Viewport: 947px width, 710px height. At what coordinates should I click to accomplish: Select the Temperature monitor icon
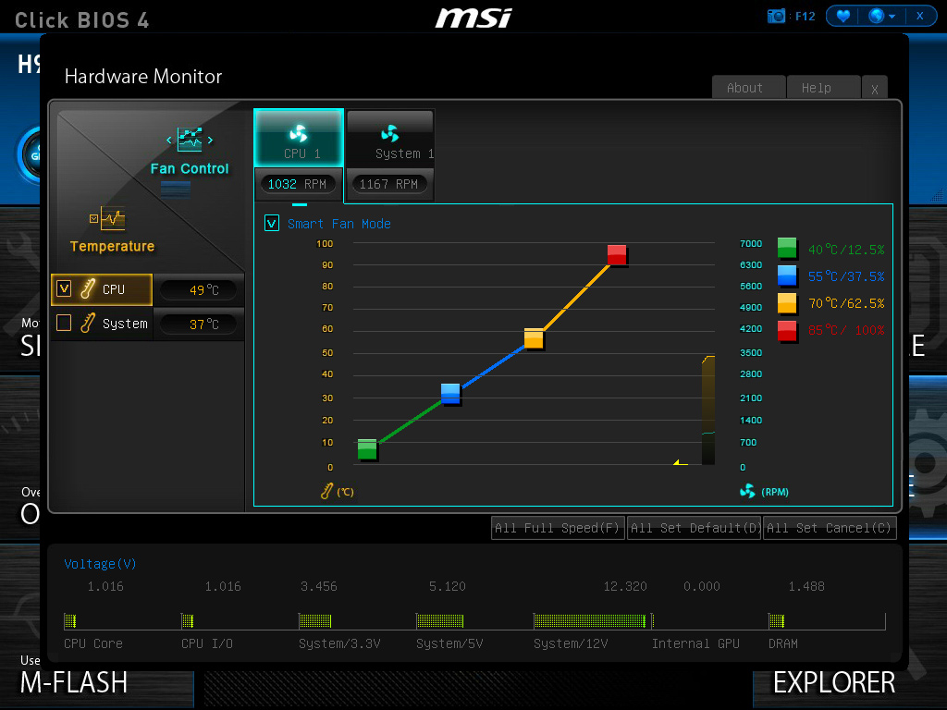click(x=112, y=219)
